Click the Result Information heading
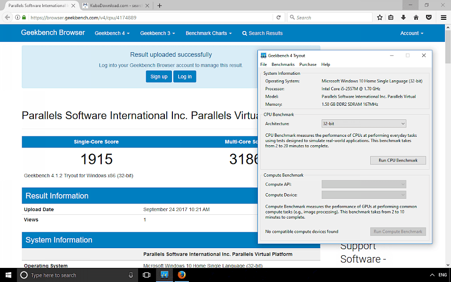 click(57, 196)
